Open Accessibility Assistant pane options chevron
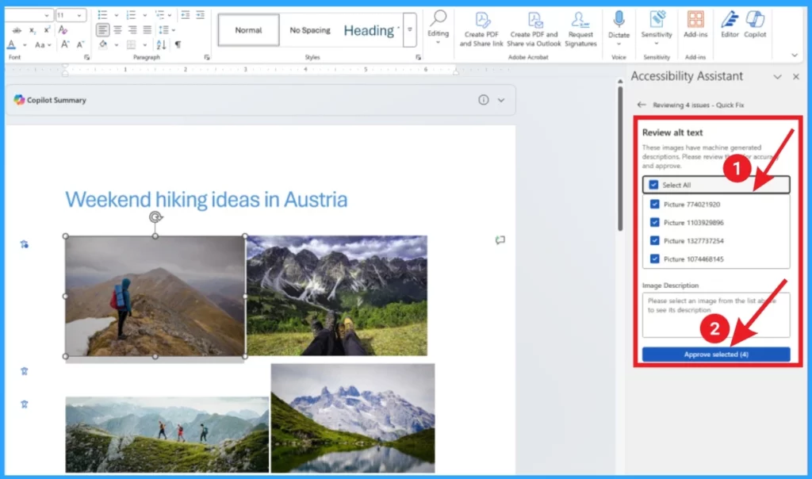This screenshot has height=479, width=812. coord(777,77)
